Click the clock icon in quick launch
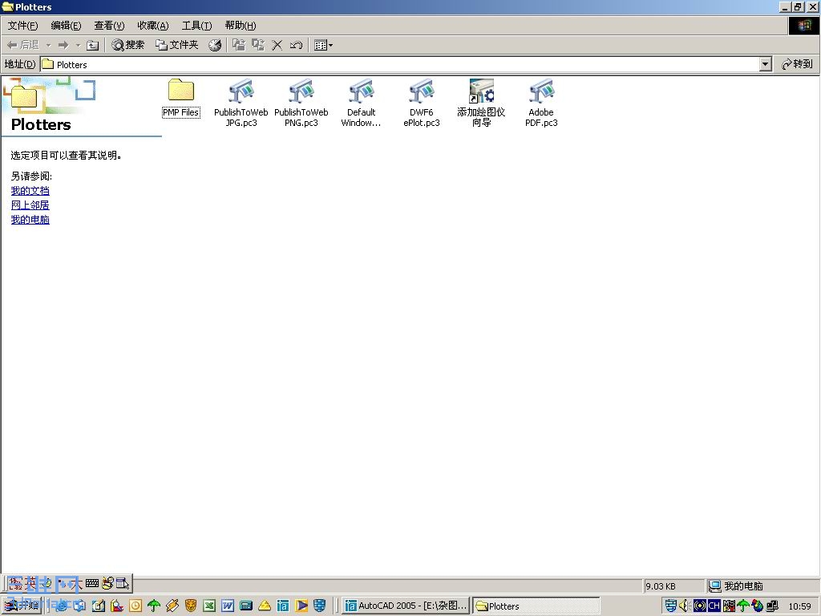The height and width of the screenshot is (616, 821). pyautogui.click(x=135, y=606)
